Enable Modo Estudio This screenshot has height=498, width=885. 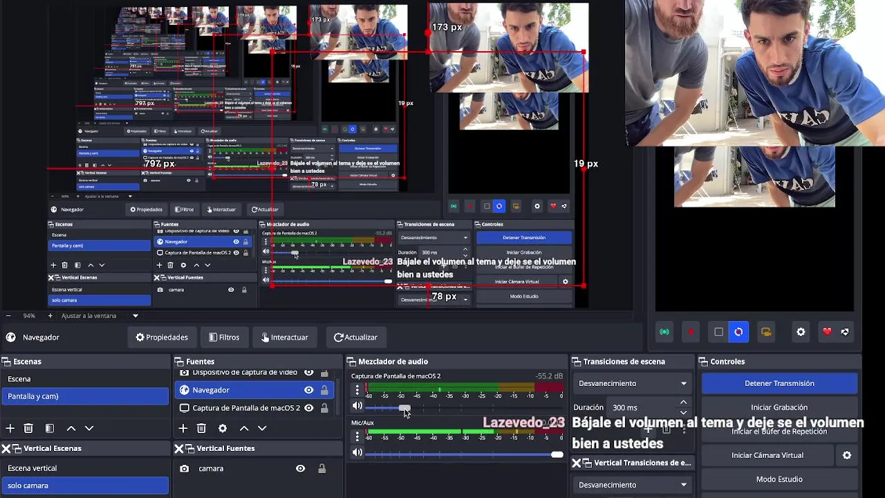(779, 479)
